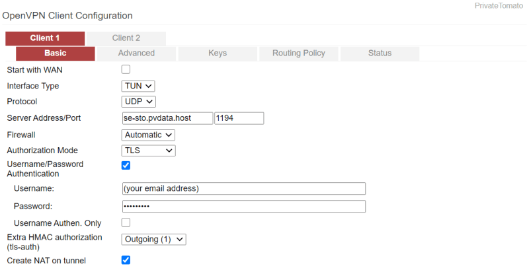This screenshot has height=268, width=529.
Task: Open the Interface Type dropdown
Action: [x=139, y=86]
